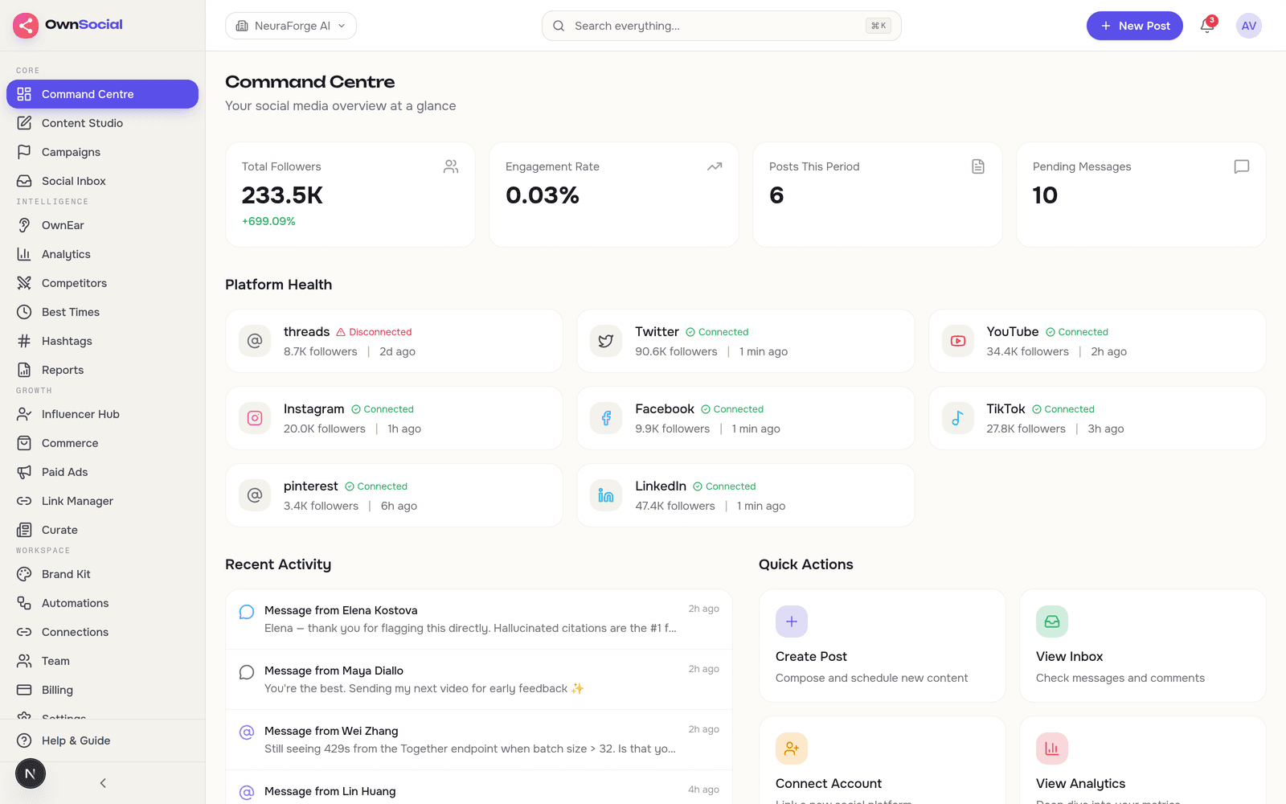Click the Hashtags hash icon
This screenshot has height=804, width=1286.
24,341
